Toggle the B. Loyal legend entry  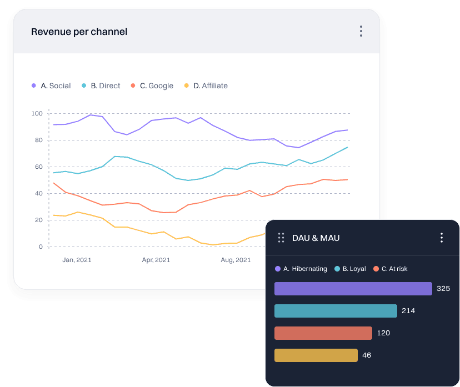pos(349,269)
